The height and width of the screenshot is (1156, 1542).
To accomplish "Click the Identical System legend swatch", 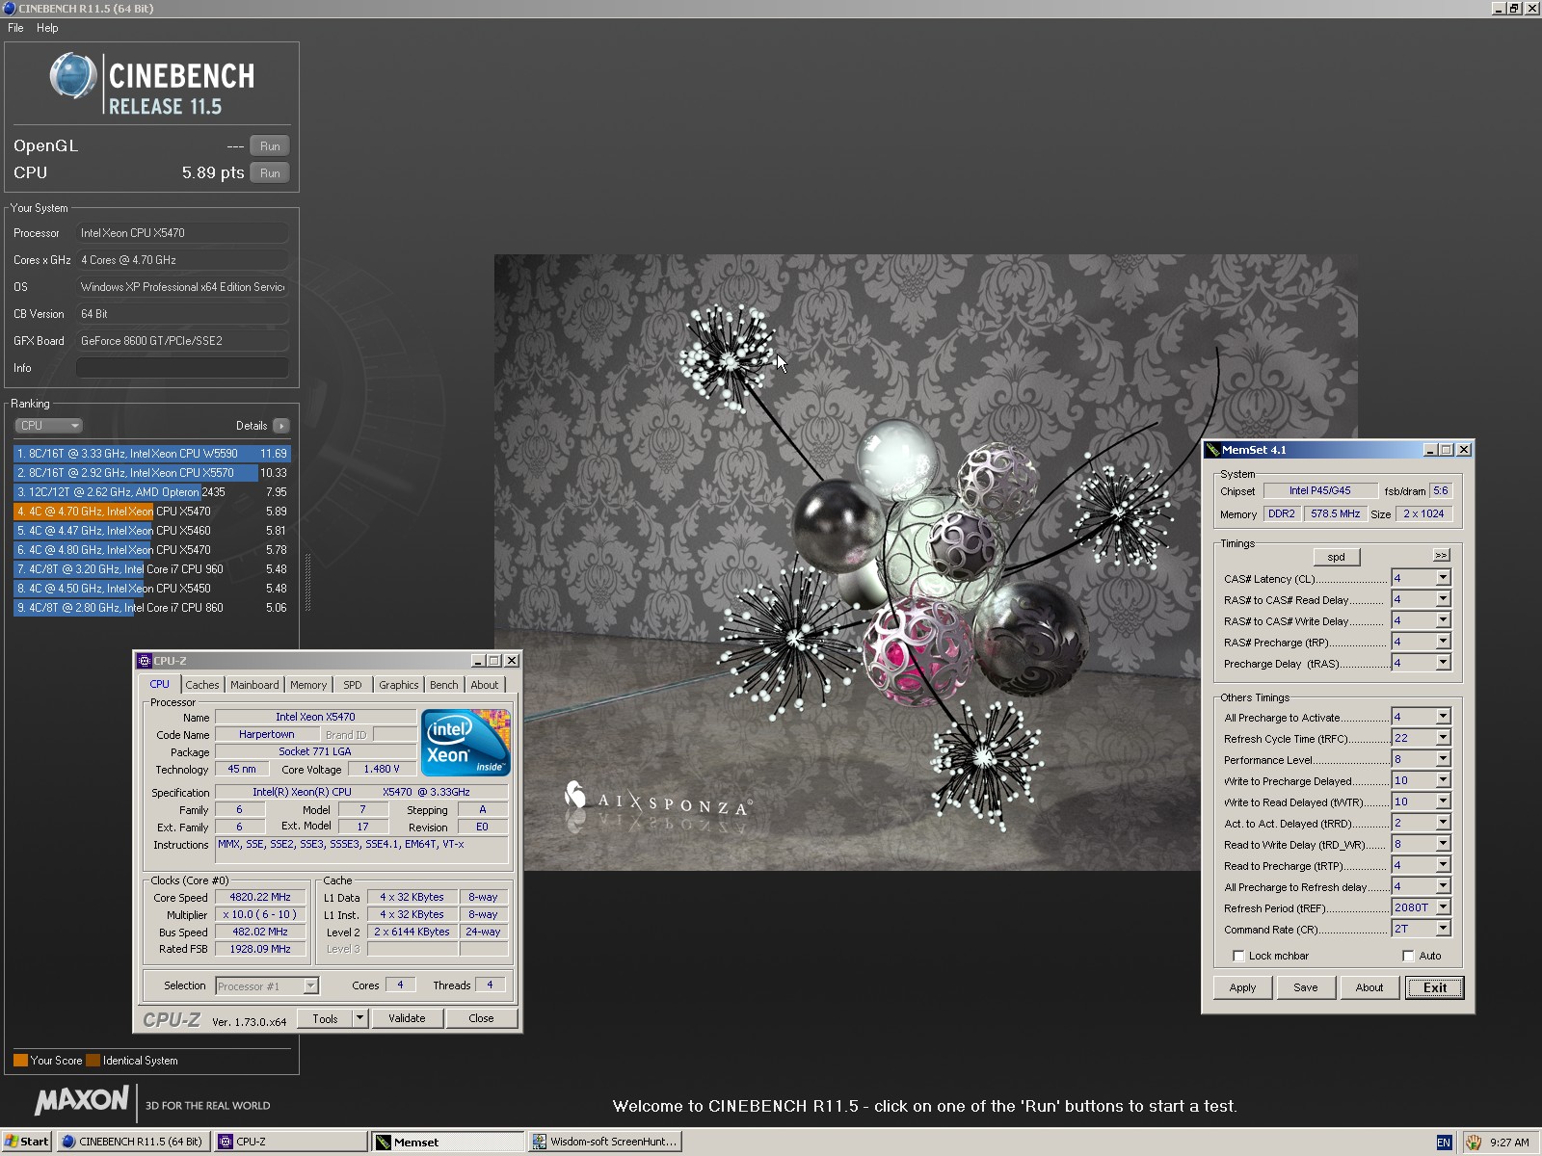I will point(93,1061).
